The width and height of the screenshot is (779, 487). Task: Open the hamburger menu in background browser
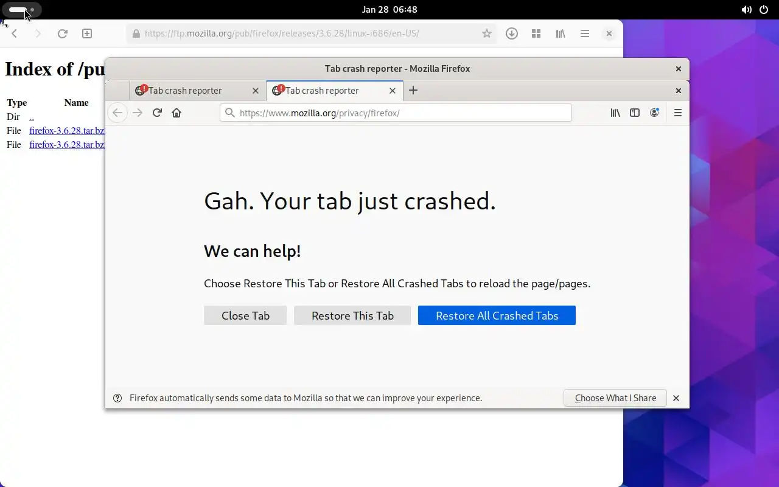(x=585, y=33)
